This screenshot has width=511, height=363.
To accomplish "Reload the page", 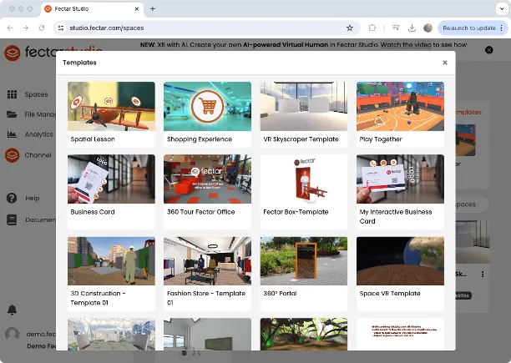I will 42,28.
